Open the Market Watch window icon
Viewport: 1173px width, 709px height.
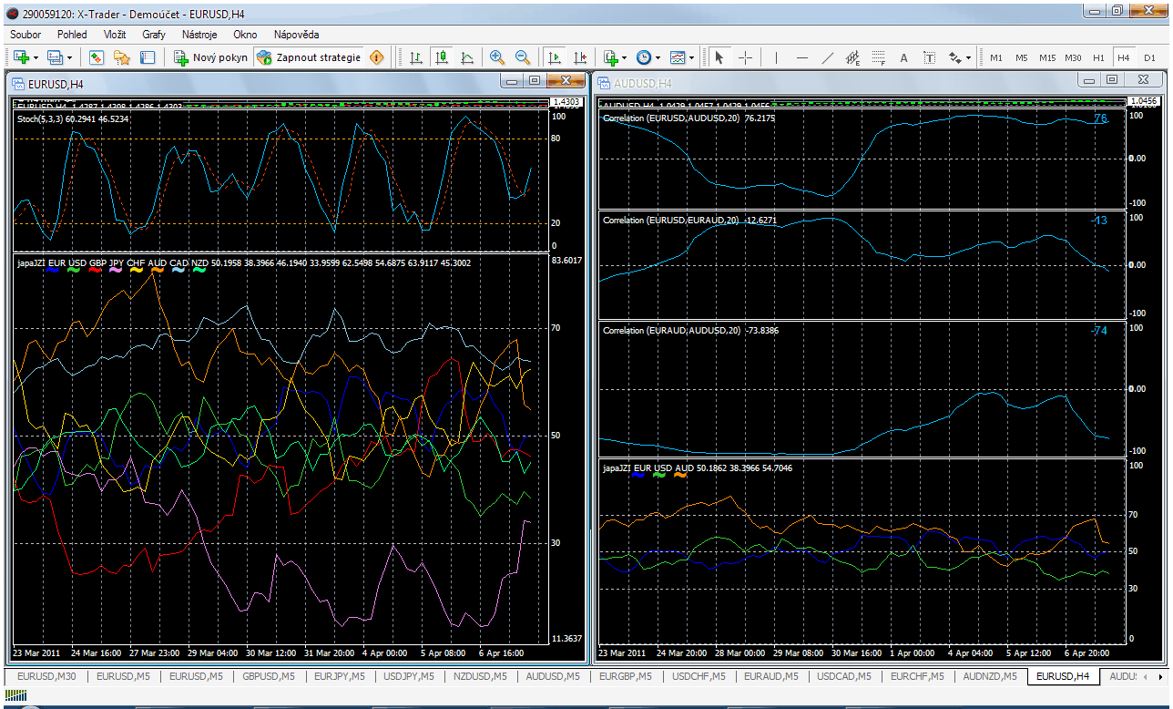click(97, 57)
